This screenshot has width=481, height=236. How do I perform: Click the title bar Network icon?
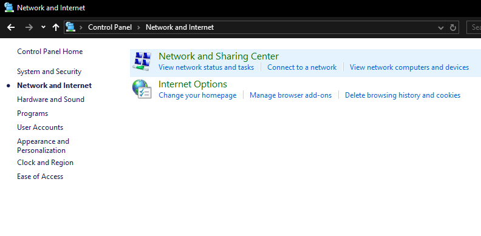coord(9,7)
